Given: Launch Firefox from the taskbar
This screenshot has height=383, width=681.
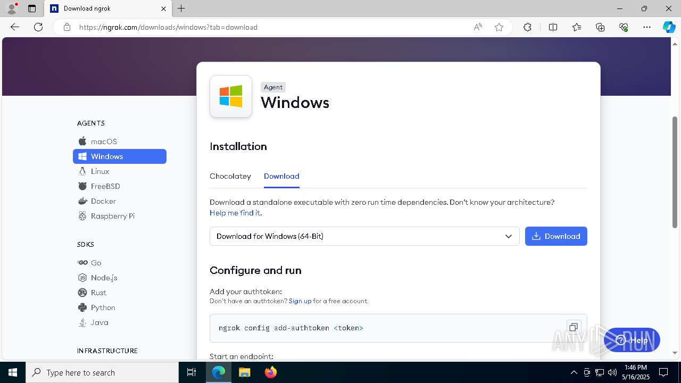Looking at the screenshot, I should (271, 372).
